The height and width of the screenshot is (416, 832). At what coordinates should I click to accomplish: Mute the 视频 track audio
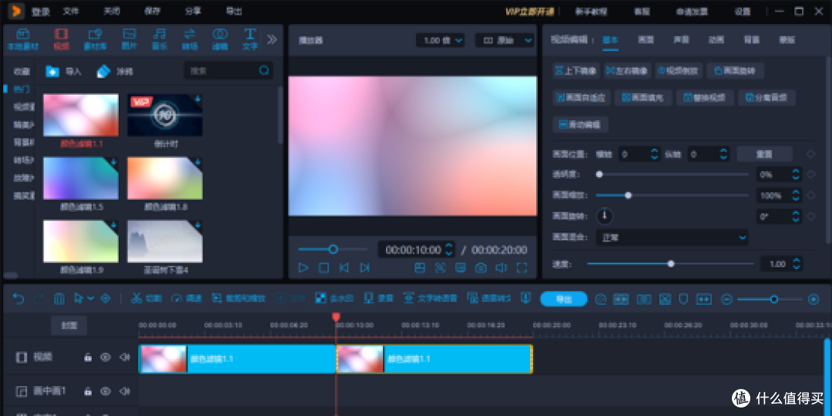(x=125, y=357)
